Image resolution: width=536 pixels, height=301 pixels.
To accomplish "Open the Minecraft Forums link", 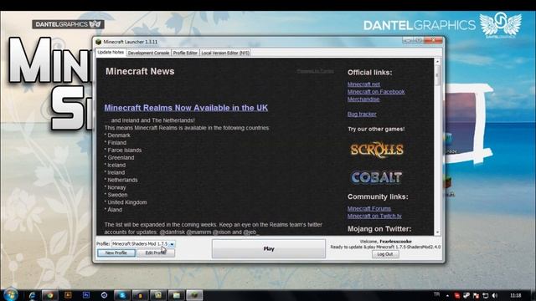I will (369, 208).
